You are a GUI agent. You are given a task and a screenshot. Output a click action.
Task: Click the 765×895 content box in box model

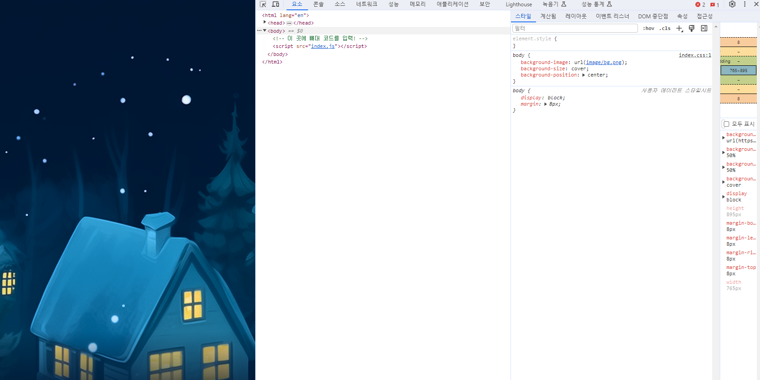(739, 71)
